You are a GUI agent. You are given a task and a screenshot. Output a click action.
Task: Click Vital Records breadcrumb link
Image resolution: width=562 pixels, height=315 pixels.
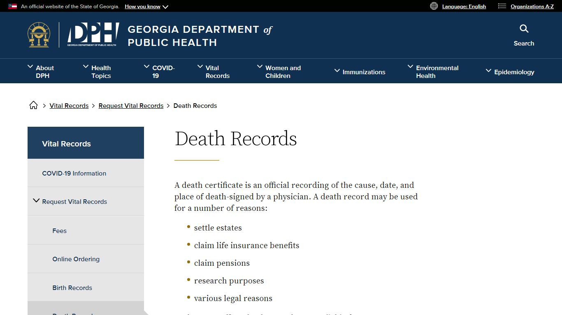(x=69, y=106)
